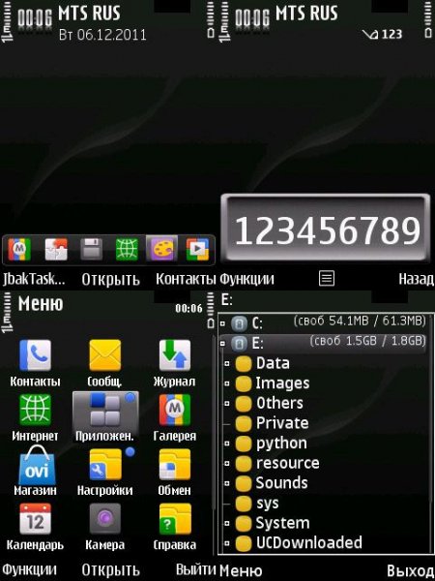This screenshot has width=435, height=581.
Task: Collapse the E: drive node
Action: click(222, 344)
